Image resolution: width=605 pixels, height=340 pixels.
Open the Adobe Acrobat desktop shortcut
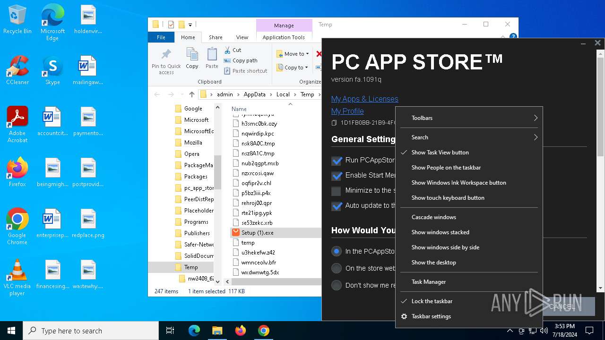pyautogui.click(x=17, y=125)
